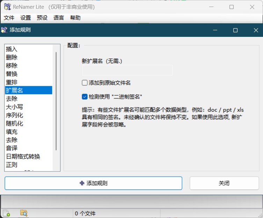Maximize the ReNamer Lite main window
Image resolution: width=263 pixels, height=218 pixels.
(232, 7)
